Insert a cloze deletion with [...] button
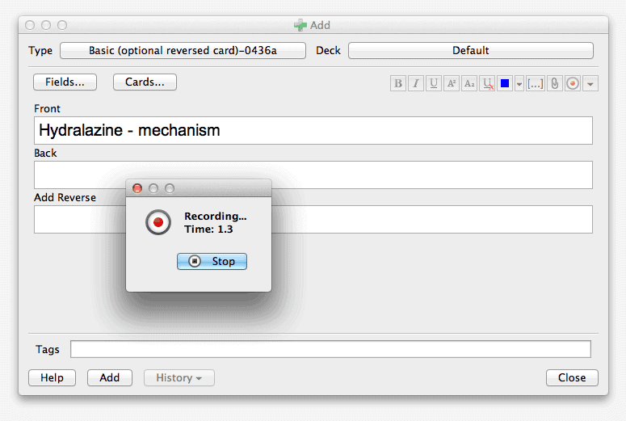 (x=535, y=83)
